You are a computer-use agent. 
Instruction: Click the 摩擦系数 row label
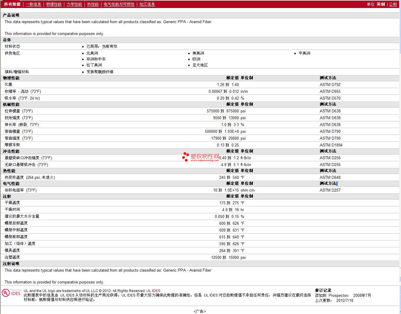12,145
